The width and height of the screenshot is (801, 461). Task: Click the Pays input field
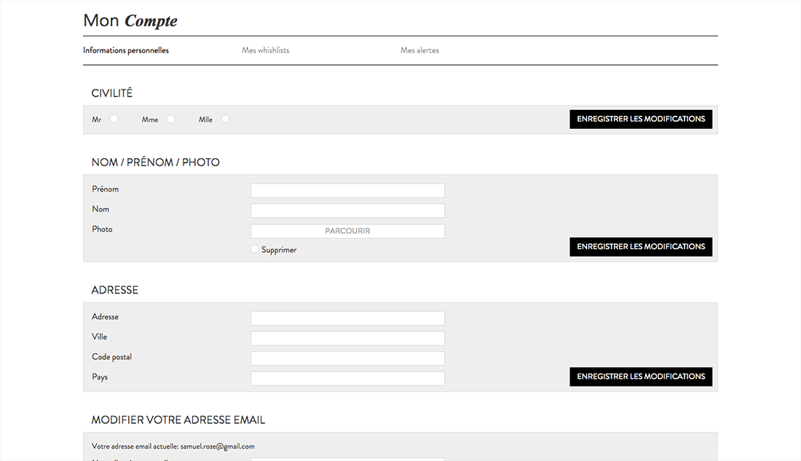347,378
